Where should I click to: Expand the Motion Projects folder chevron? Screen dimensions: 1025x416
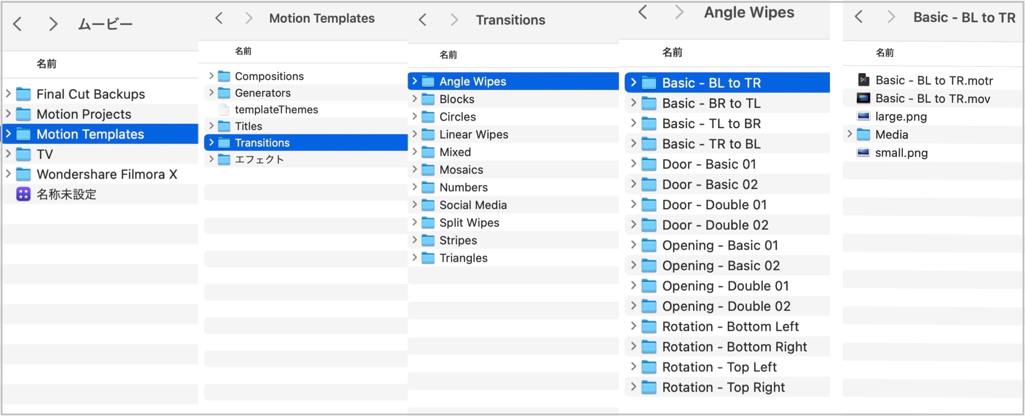point(8,114)
